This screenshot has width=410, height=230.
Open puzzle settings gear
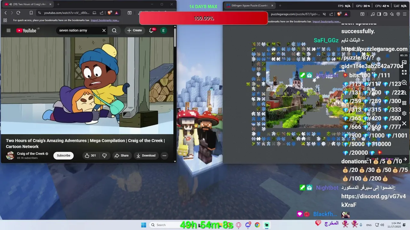point(404,113)
